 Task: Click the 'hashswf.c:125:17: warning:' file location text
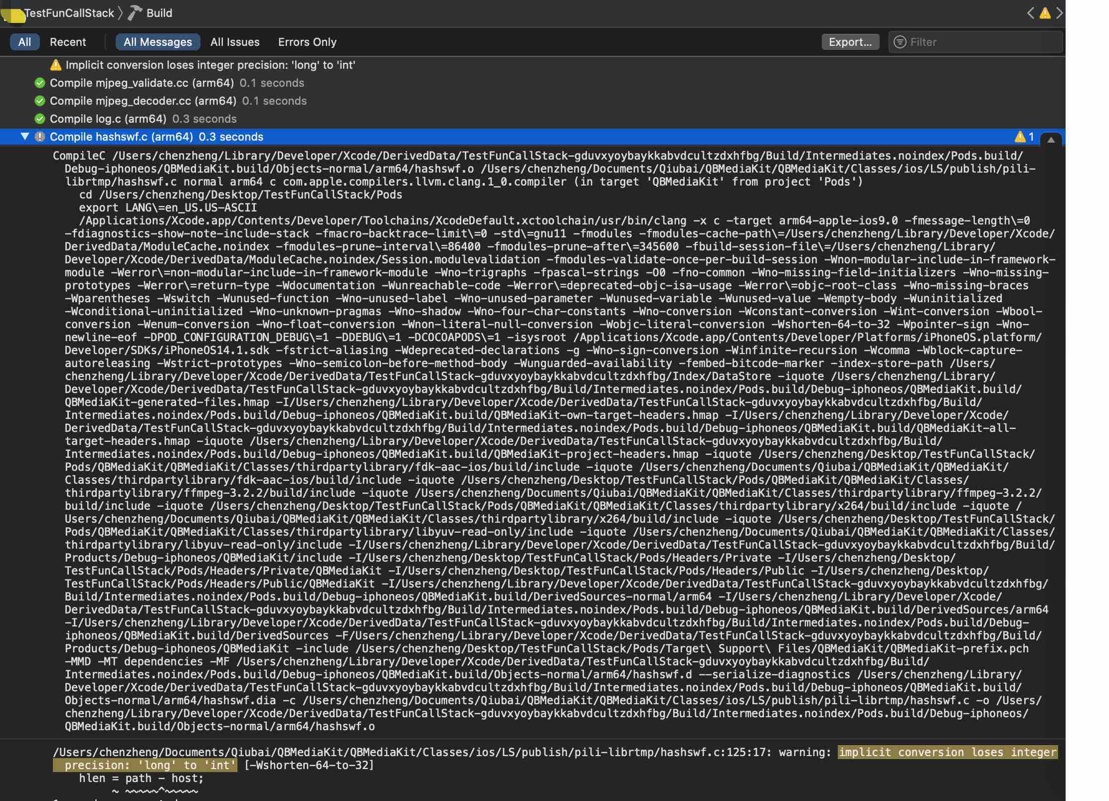[x=746, y=752]
